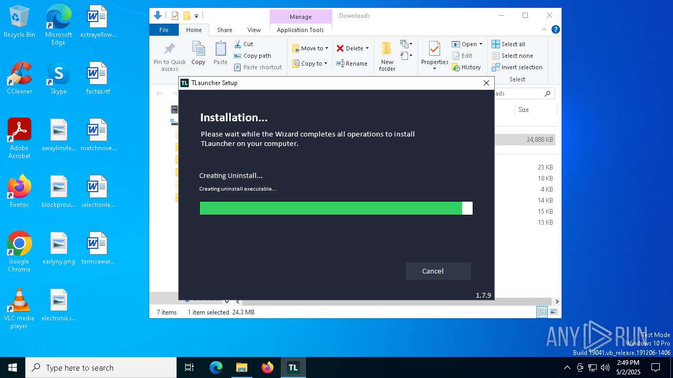Open the notification center
673x378 pixels.
656,367
